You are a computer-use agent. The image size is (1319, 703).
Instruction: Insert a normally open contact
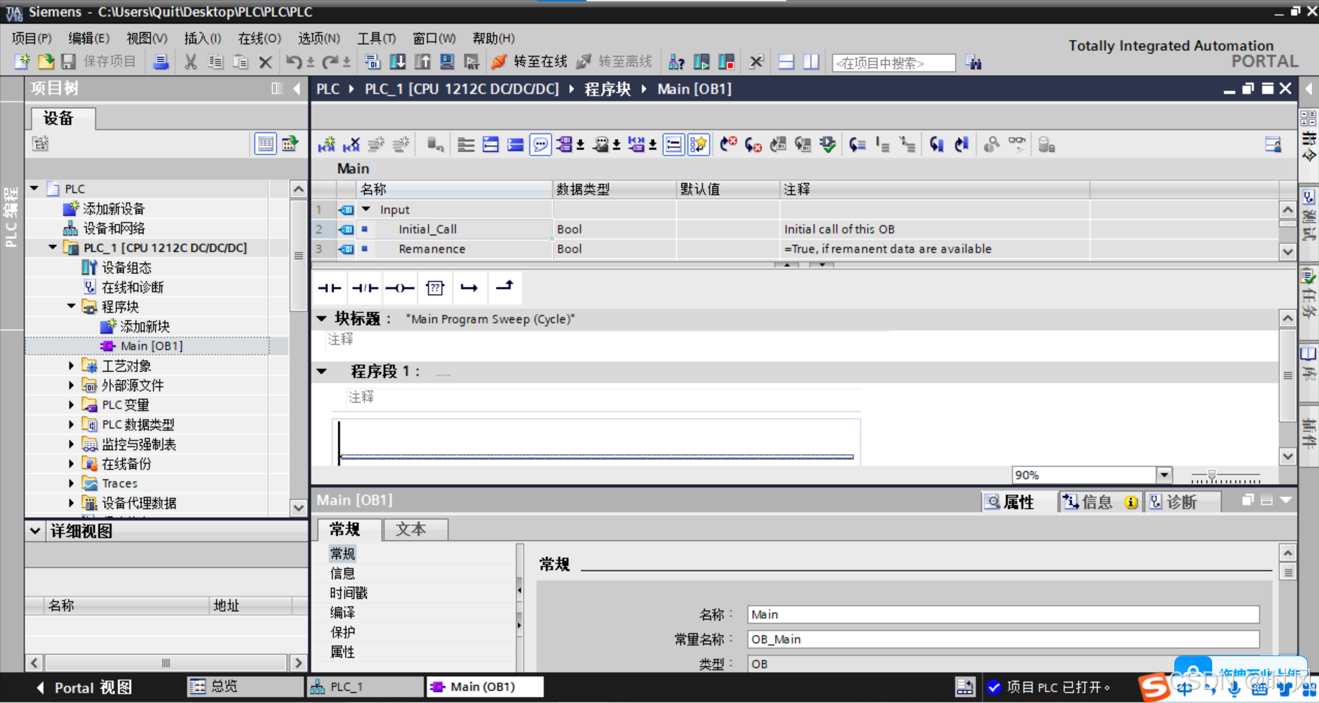coord(329,288)
